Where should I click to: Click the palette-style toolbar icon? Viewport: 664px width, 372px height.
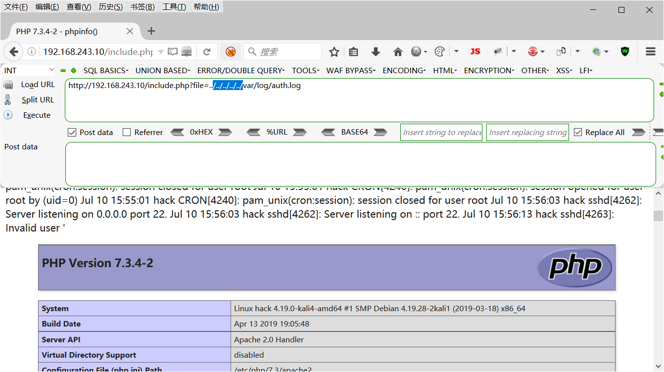coord(439,51)
